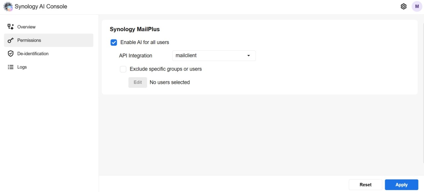The height and width of the screenshot is (192, 424).
Task: Open the user avatar M menu
Action: [417, 6]
